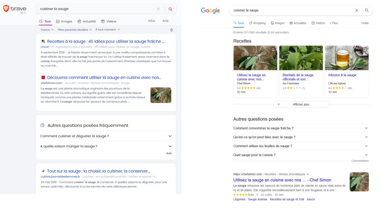Click Légumes sitelink under Chef Simon
Image resolution: width=389 pixels, height=208 pixels.
click(x=239, y=199)
